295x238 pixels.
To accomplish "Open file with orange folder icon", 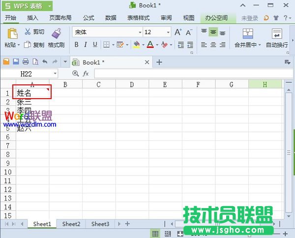I will 6,62.
